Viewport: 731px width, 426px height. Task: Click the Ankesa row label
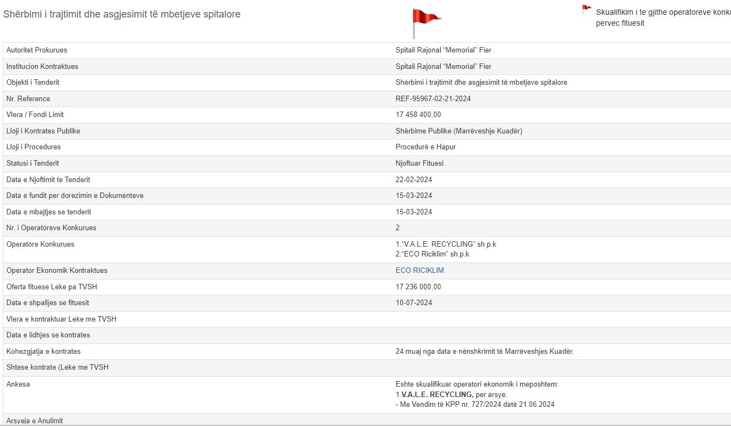(18, 384)
